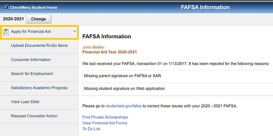Go back to CheckMarq Student Home
This screenshot has width=273, height=136.
pyautogui.click(x=34, y=7)
